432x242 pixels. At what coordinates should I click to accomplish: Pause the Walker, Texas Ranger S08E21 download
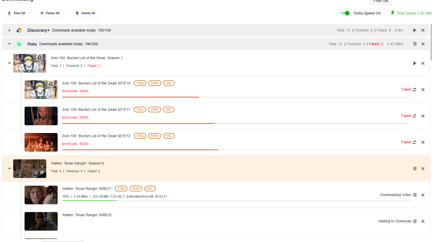pos(415,195)
